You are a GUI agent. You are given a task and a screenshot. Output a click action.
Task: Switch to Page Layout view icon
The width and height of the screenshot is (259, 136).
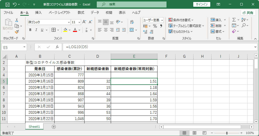pos(194,133)
